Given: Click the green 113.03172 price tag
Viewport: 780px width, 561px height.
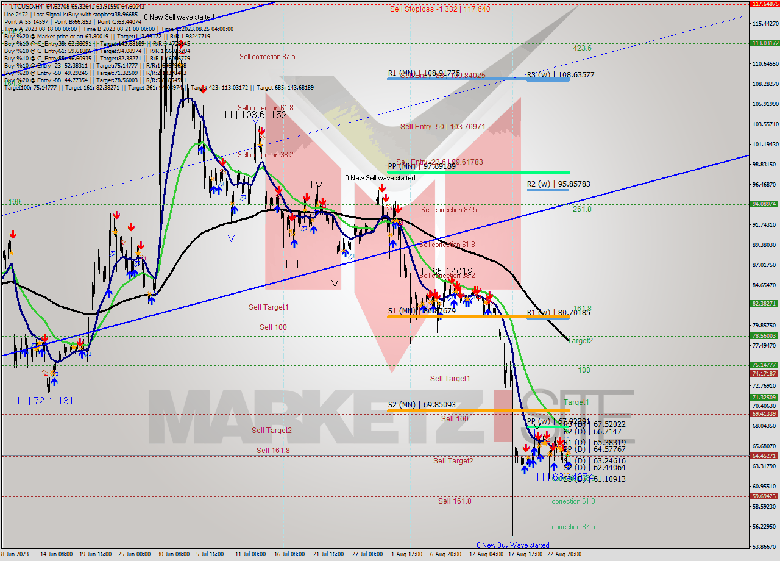Looking at the screenshot, I should [764, 43].
